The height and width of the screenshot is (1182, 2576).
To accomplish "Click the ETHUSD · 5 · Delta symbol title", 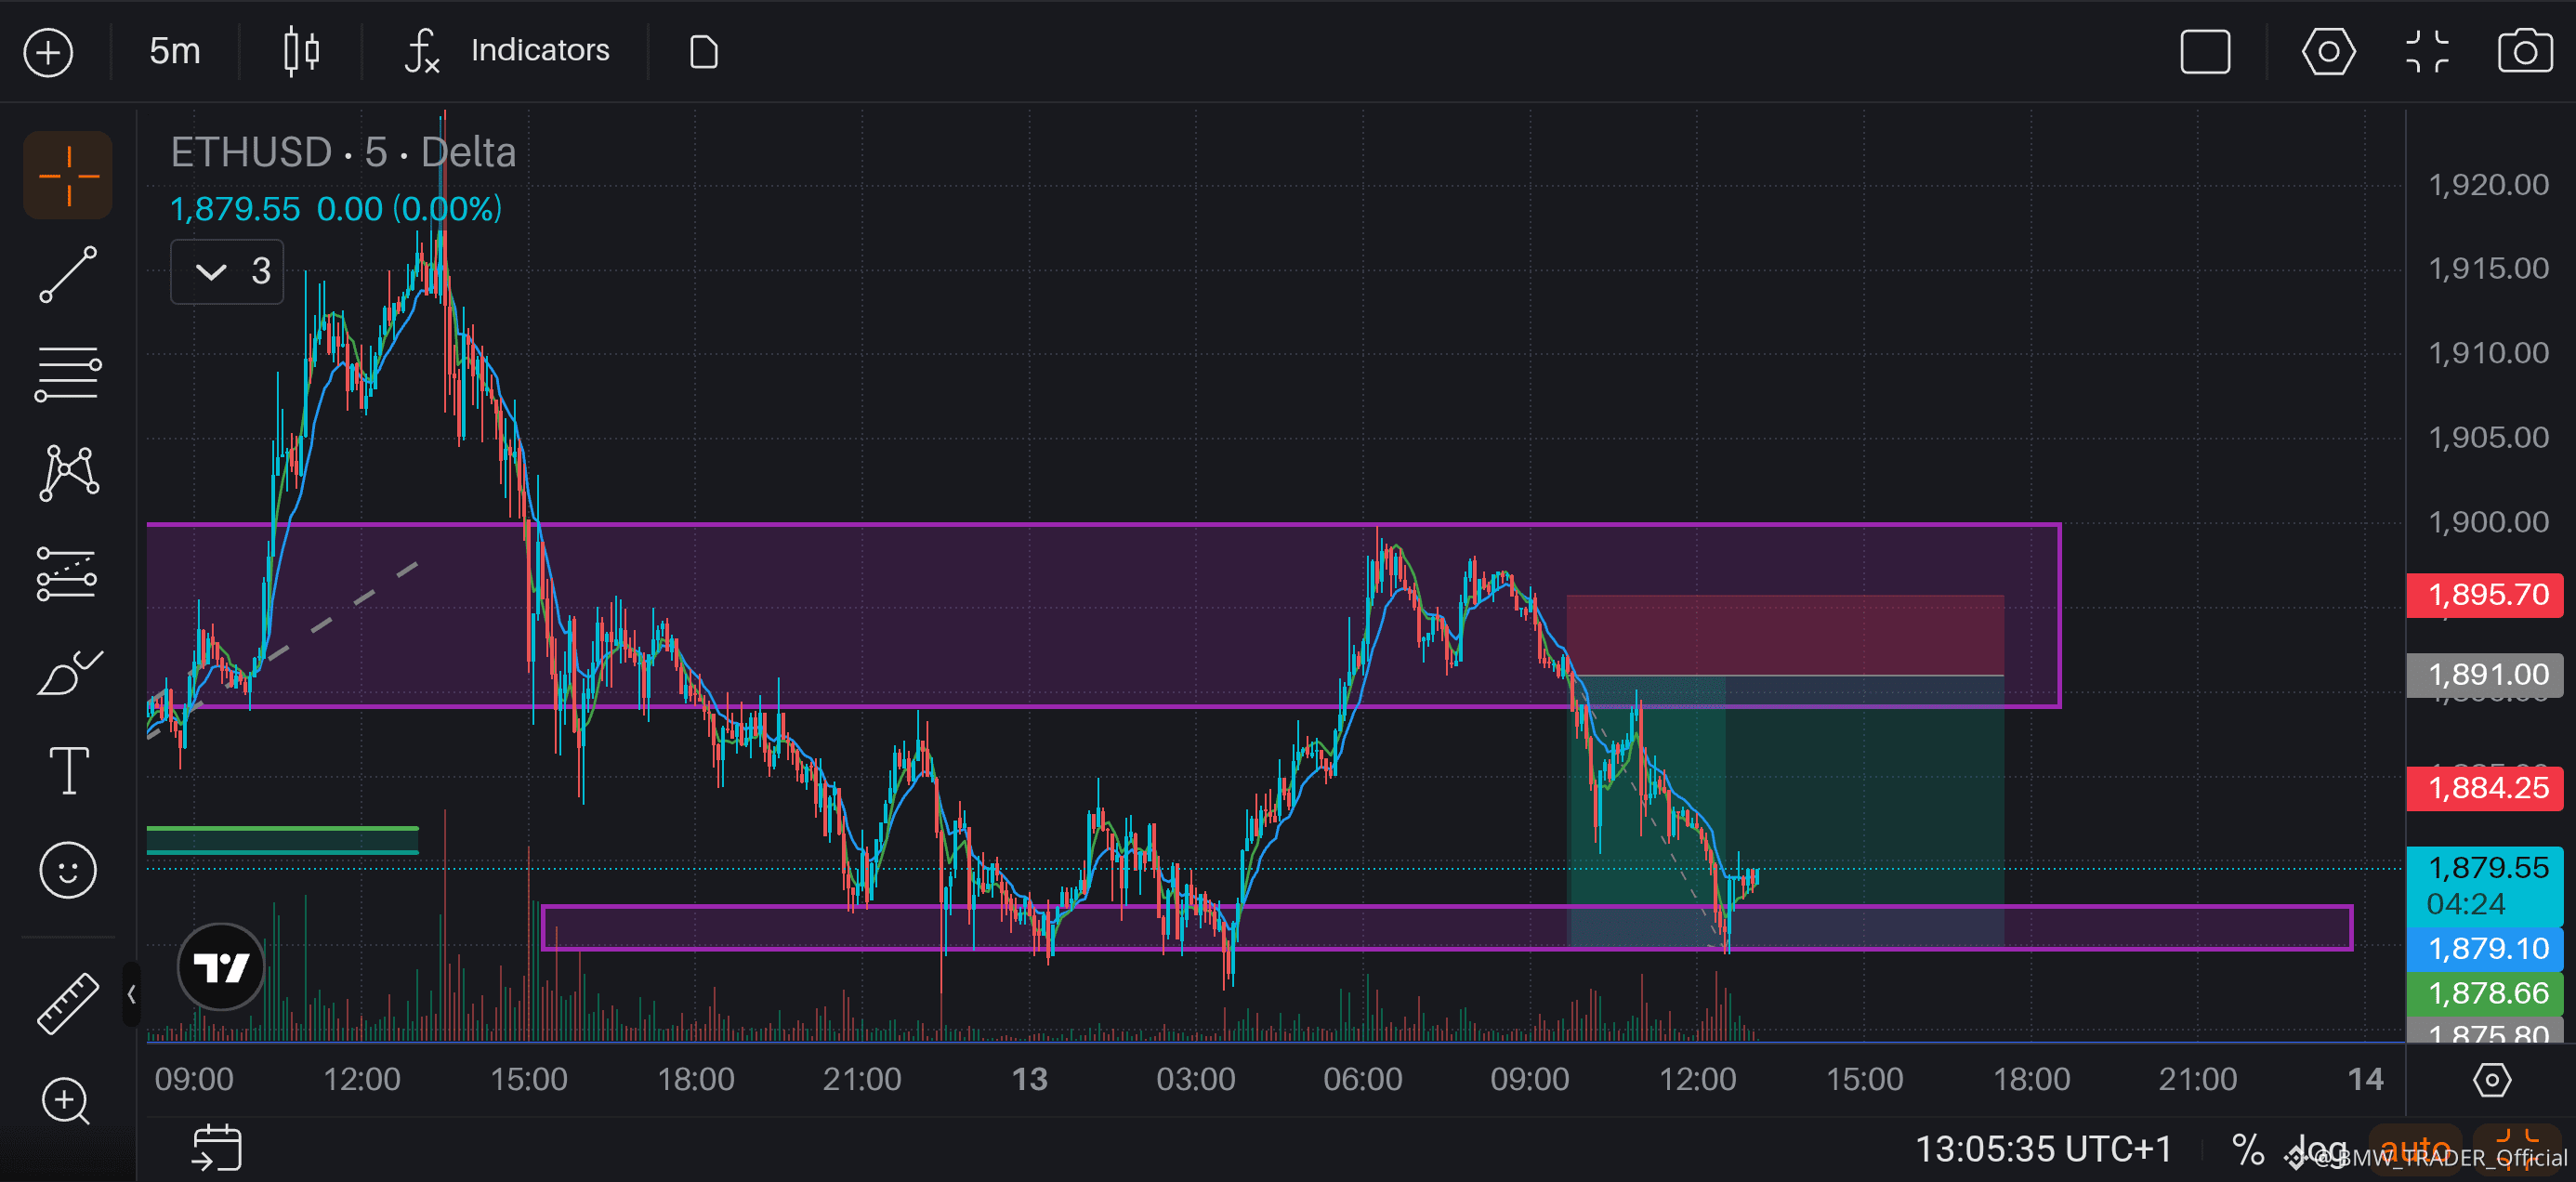I will [x=343, y=152].
